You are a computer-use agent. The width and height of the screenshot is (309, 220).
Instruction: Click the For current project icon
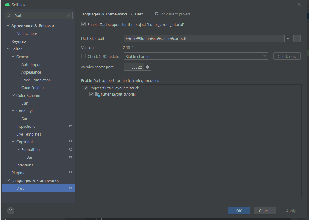click(x=157, y=14)
